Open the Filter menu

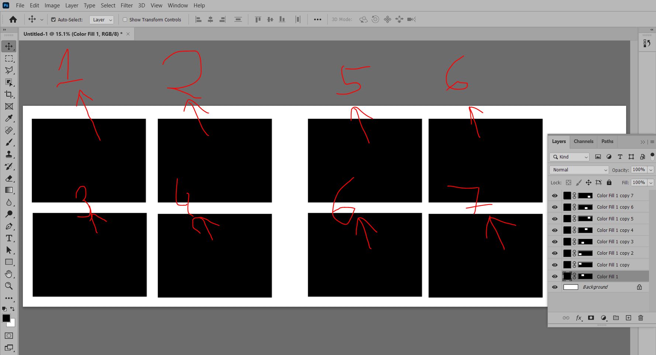point(127,5)
